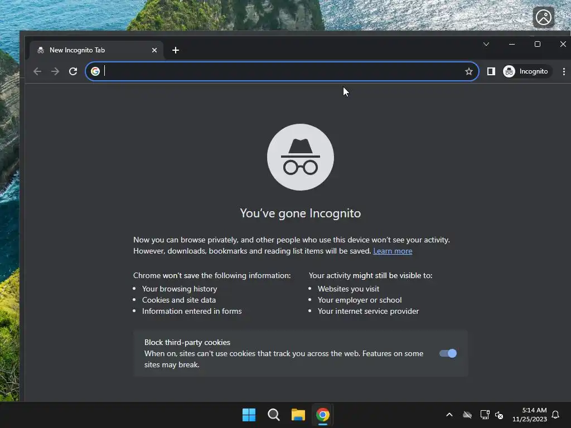This screenshot has width=571, height=428.
Task: Open the Learn more link
Action: click(393, 251)
